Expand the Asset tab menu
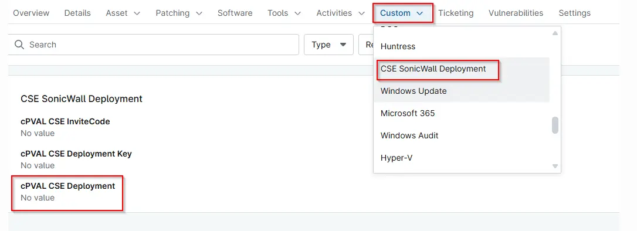The image size is (637, 231). tap(123, 13)
